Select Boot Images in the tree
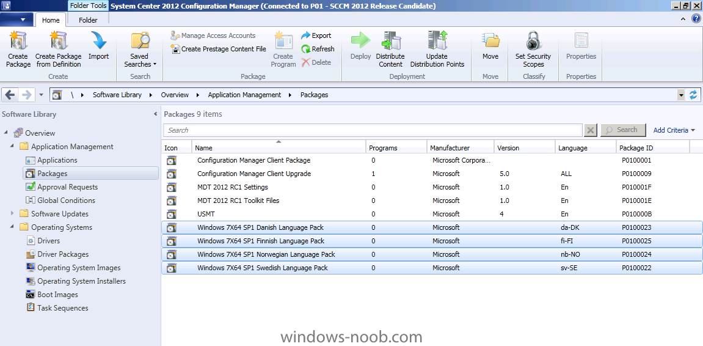The width and height of the screenshot is (703, 346). (x=57, y=295)
